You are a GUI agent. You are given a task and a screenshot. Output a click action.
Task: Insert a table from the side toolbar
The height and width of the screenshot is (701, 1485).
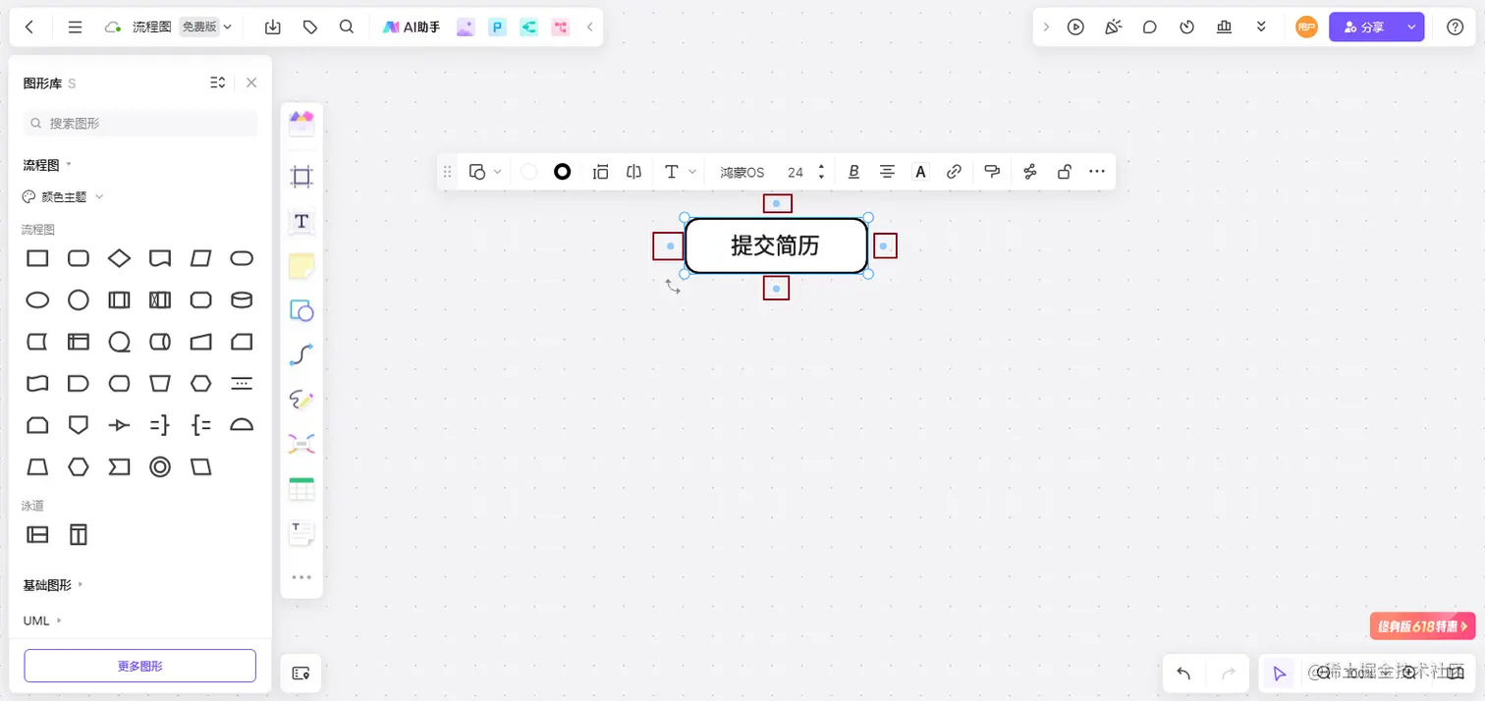301,488
